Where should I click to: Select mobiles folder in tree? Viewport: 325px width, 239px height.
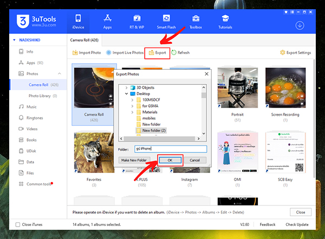(x=149, y=118)
